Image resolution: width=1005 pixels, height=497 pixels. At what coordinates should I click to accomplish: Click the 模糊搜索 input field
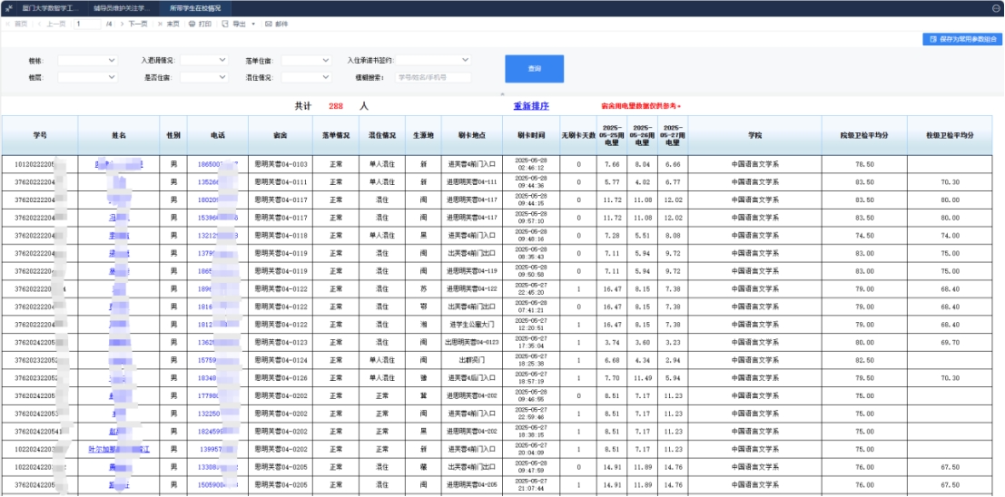point(433,78)
